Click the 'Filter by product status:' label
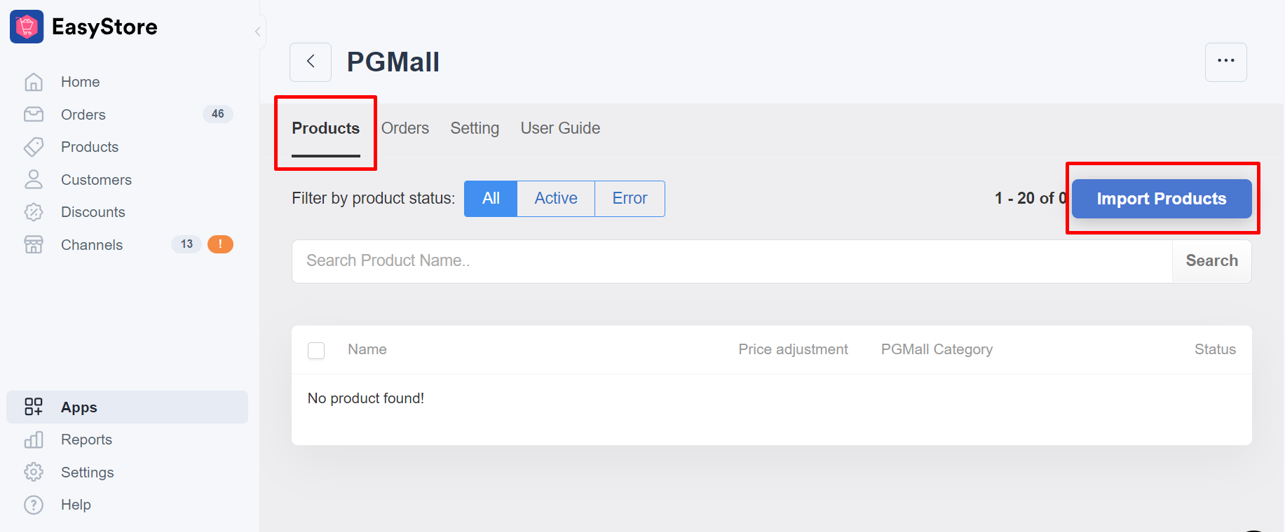The height and width of the screenshot is (532, 1285). click(373, 199)
